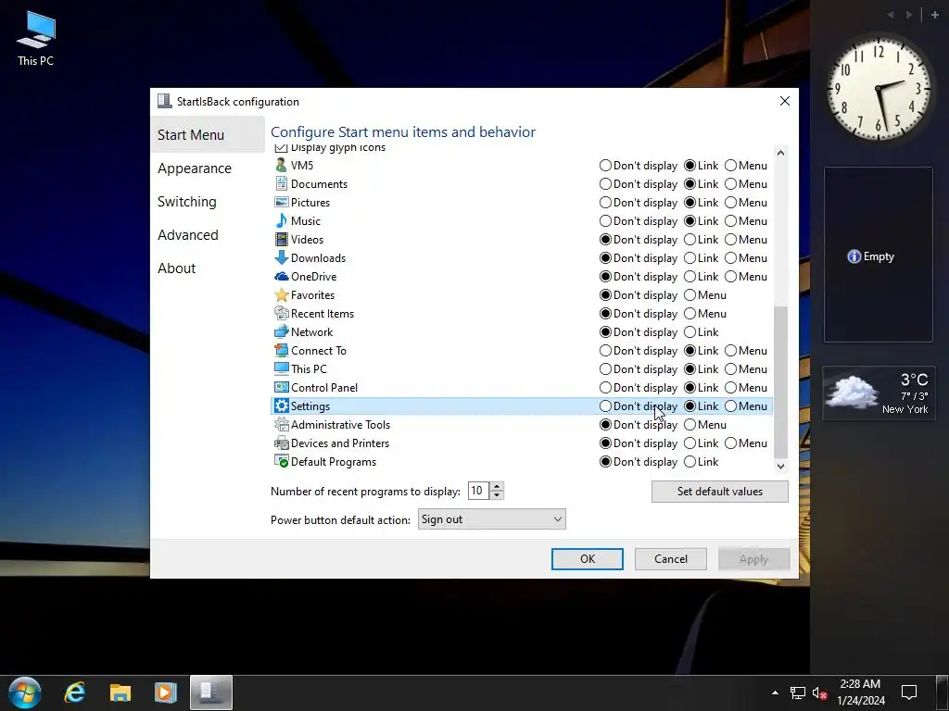The height and width of the screenshot is (711, 949).
Task: Set Settings to Don't display
Action: point(605,406)
